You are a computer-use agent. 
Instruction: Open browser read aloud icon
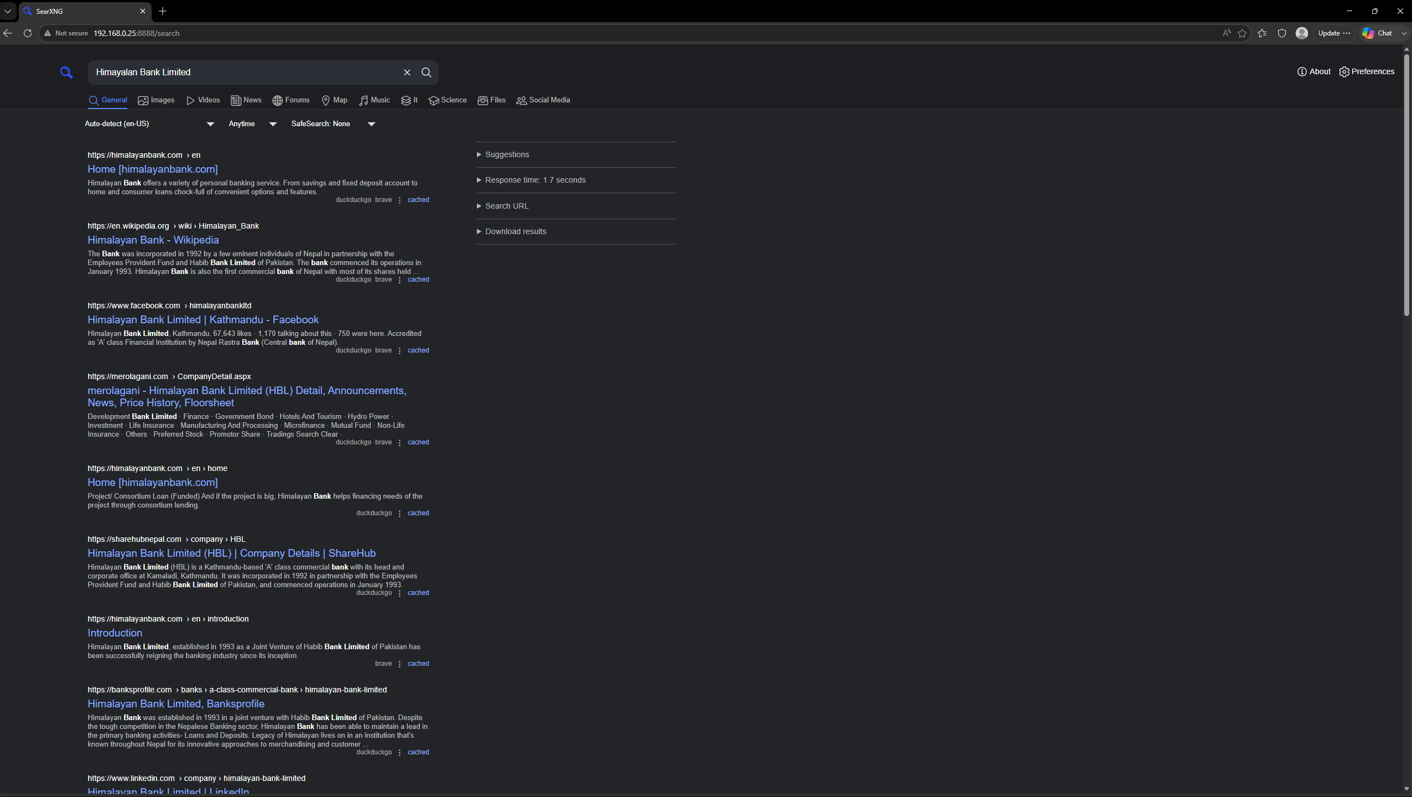click(x=1227, y=33)
